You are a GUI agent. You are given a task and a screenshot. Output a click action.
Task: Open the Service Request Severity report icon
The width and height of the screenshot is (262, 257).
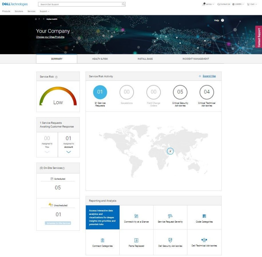tap(170, 216)
